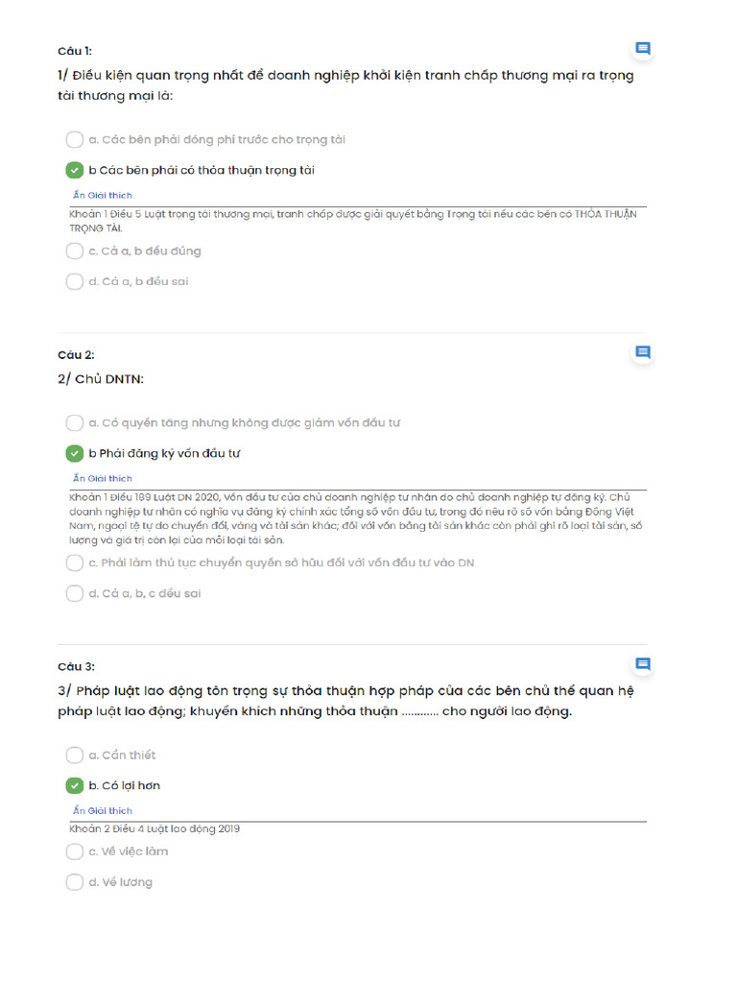The image size is (737, 983).
Task: Open the comment icon for Câu 2
Action: click(x=643, y=352)
